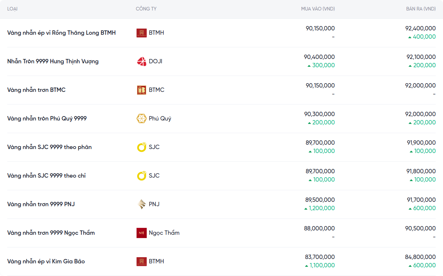
Task: Click company name BTMH in Kim Gia Bảo row
Action: pyautogui.click(x=156, y=262)
